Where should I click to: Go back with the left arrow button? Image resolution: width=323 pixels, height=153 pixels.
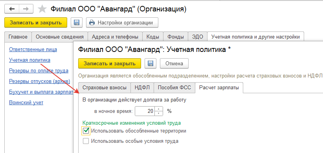(12, 9)
